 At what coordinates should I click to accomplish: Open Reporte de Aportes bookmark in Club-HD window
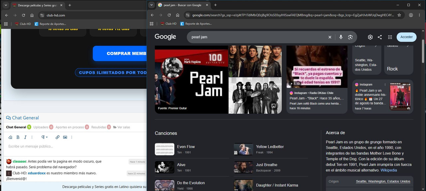[x=50, y=24]
